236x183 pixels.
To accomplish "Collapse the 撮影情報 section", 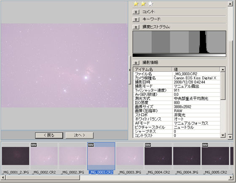I will tap(136, 63).
